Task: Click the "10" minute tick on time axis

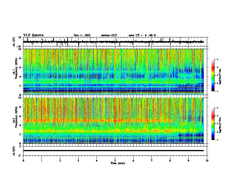Action: pyautogui.click(x=207, y=161)
